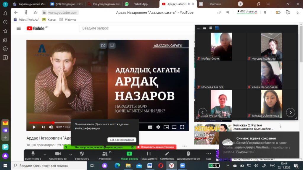Screen dimensions: 303x170
Task: Mute the Zoom microphone
Action: click(33, 155)
